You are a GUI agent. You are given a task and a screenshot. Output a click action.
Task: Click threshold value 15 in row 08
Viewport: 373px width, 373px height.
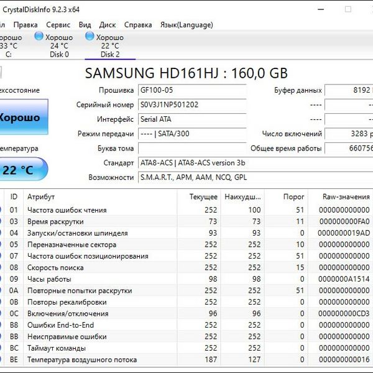point(300,267)
